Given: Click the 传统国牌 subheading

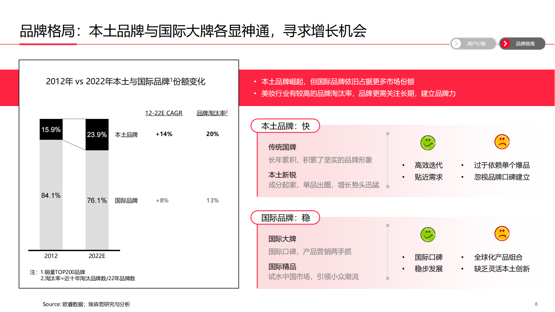Looking at the screenshot, I should 282,147.
